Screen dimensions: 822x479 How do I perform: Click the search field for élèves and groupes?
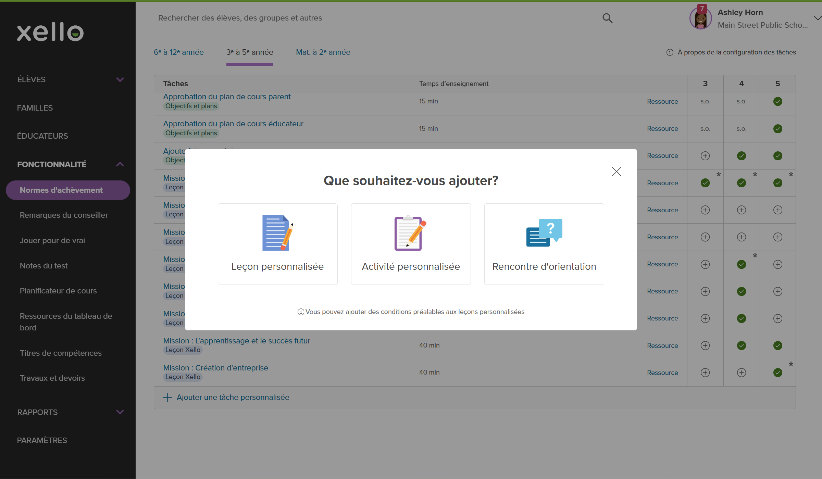pos(377,18)
